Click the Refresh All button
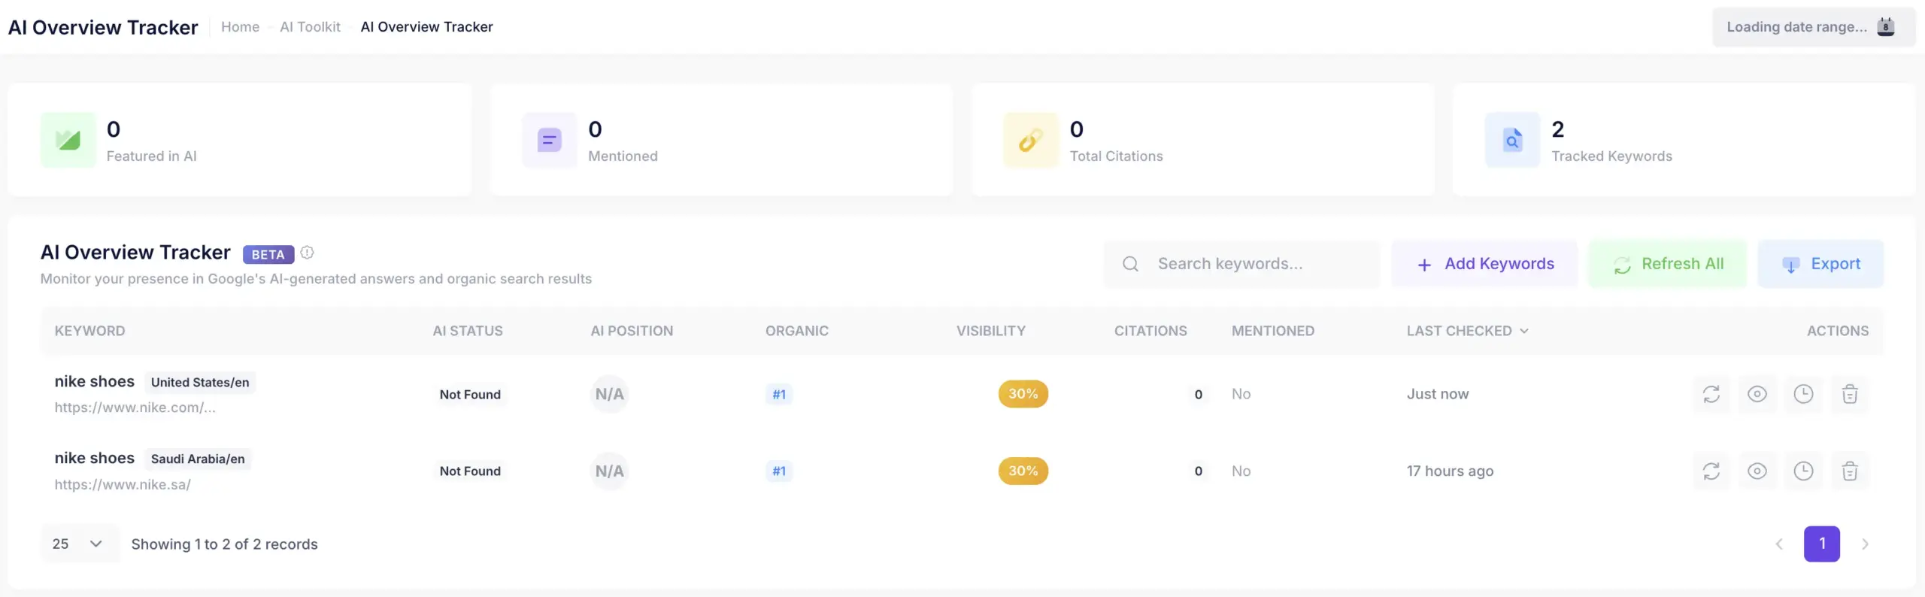This screenshot has width=1925, height=597. (1667, 264)
